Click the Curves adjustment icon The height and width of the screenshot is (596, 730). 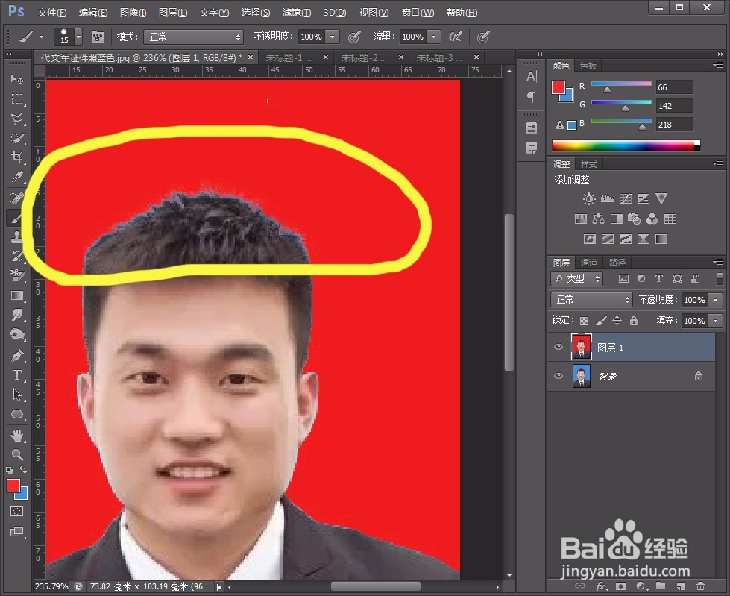click(627, 198)
